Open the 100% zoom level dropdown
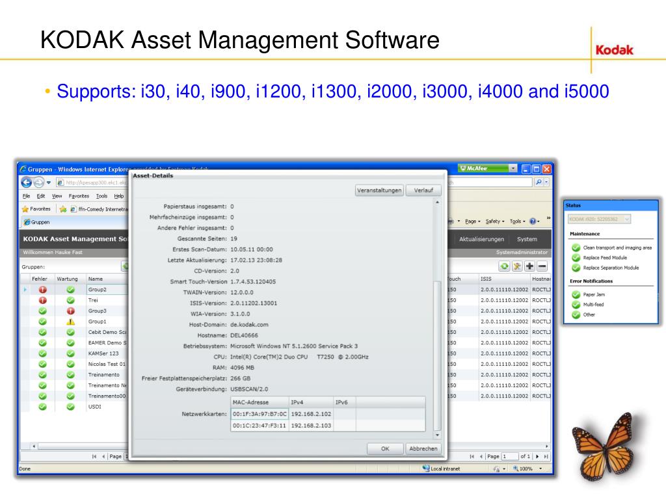 pos(540,468)
